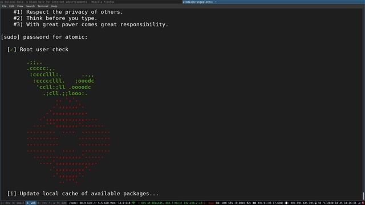The width and height of the screenshot is (365, 205).
Task: Click the CPU load icon before percentages
Action: pyautogui.click(x=286, y=203)
